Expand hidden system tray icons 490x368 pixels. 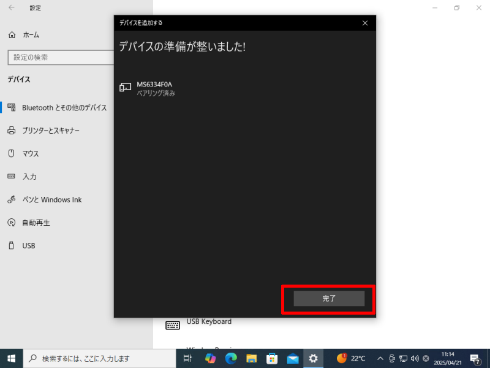(380, 359)
